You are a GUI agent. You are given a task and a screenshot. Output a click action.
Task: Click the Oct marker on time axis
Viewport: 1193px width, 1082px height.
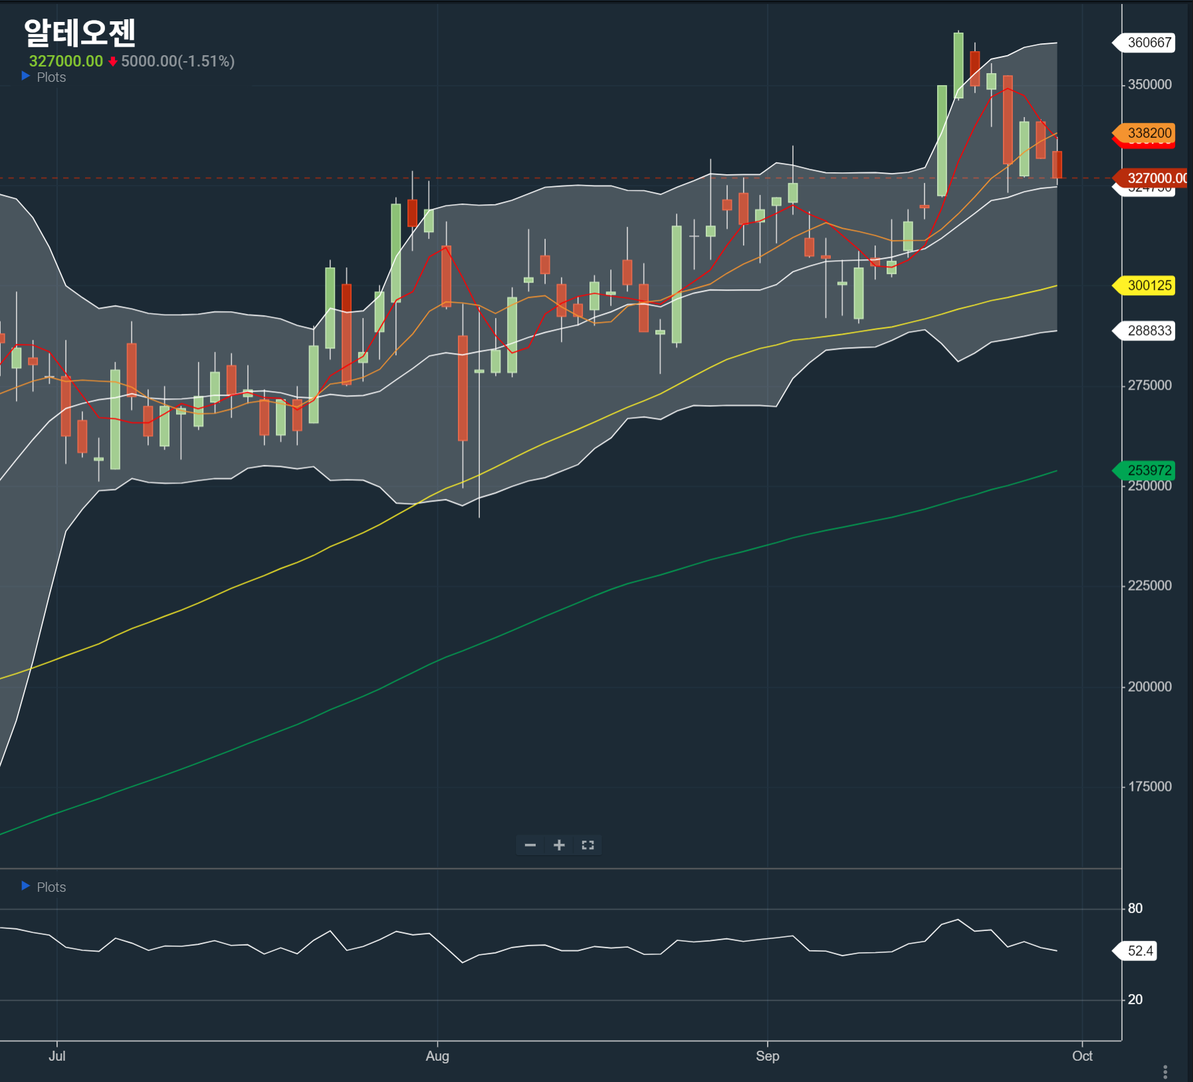(x=1082, y=1056)
